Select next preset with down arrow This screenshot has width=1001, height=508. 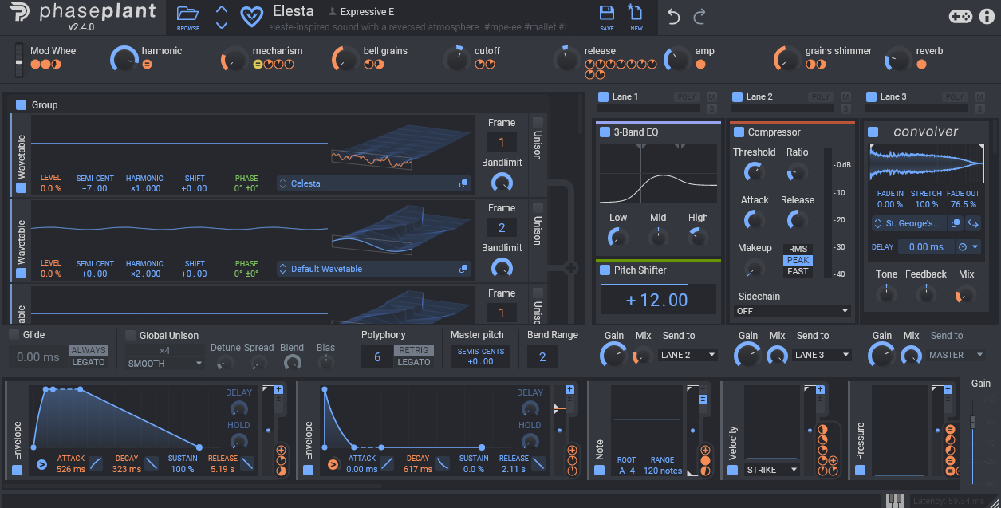click(x=222, y=25)
